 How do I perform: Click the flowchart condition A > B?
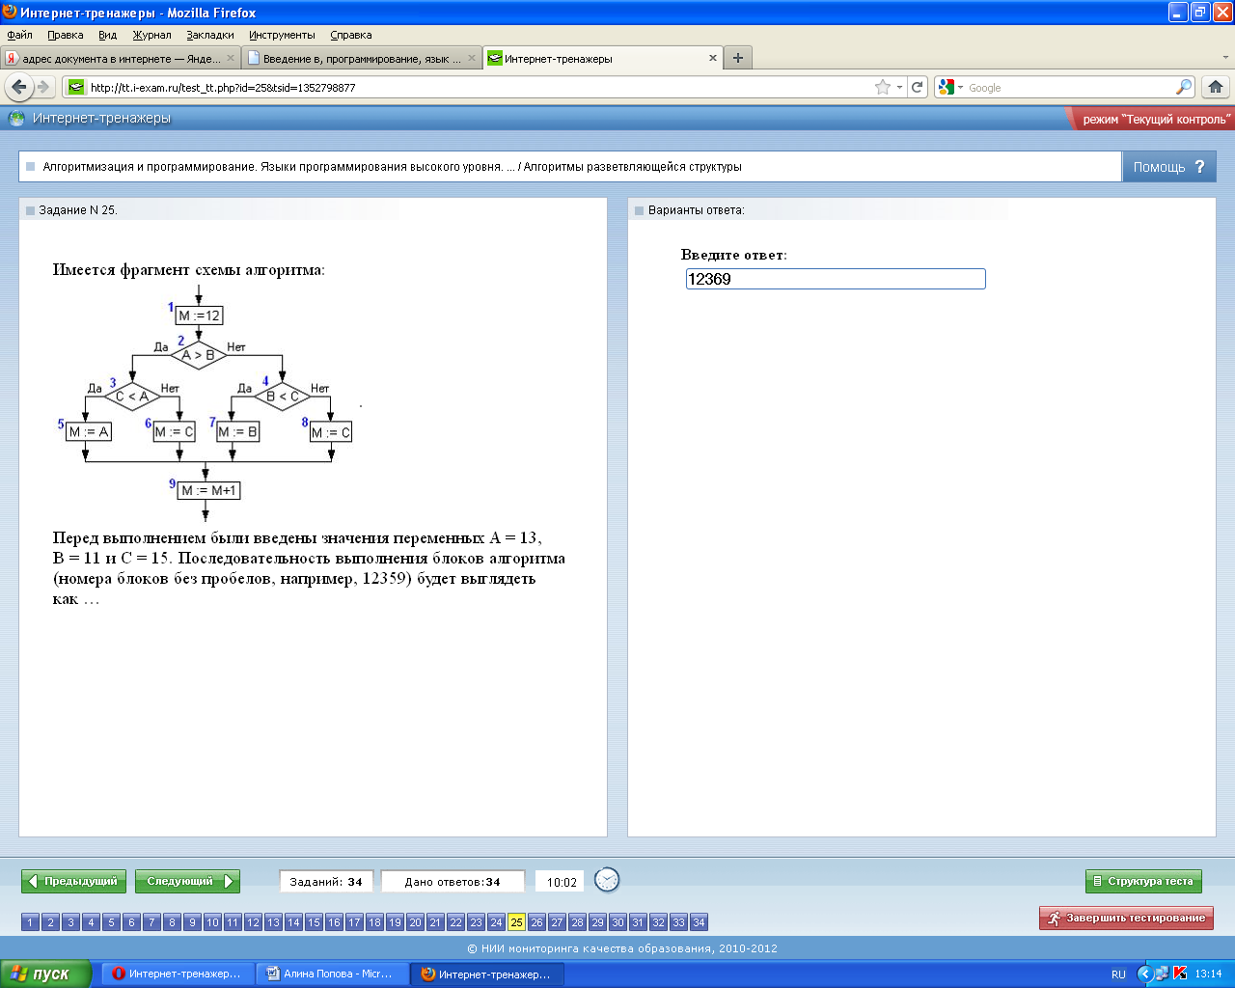(199, 355)
